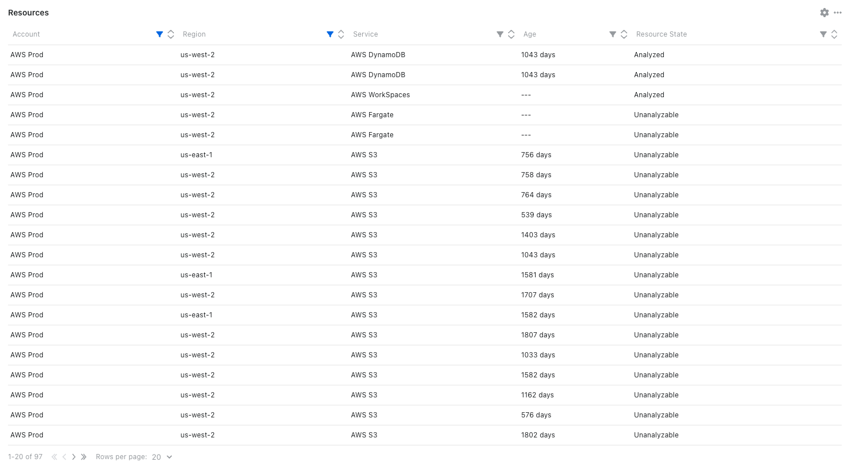Open the Age column filter

pyautogui.click(x=613, y=34)
